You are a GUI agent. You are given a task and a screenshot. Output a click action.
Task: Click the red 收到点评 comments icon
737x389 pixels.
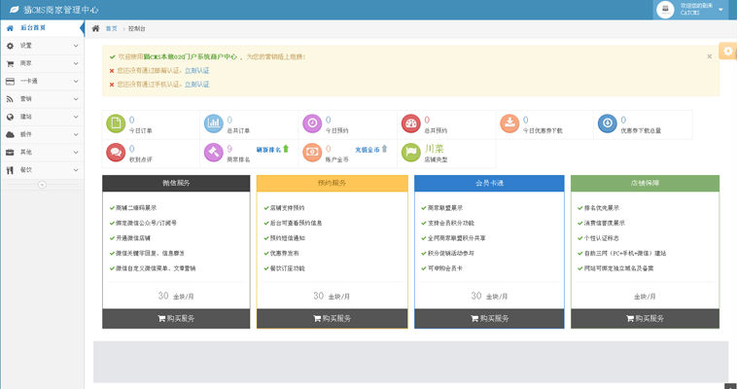pos(116,153)
